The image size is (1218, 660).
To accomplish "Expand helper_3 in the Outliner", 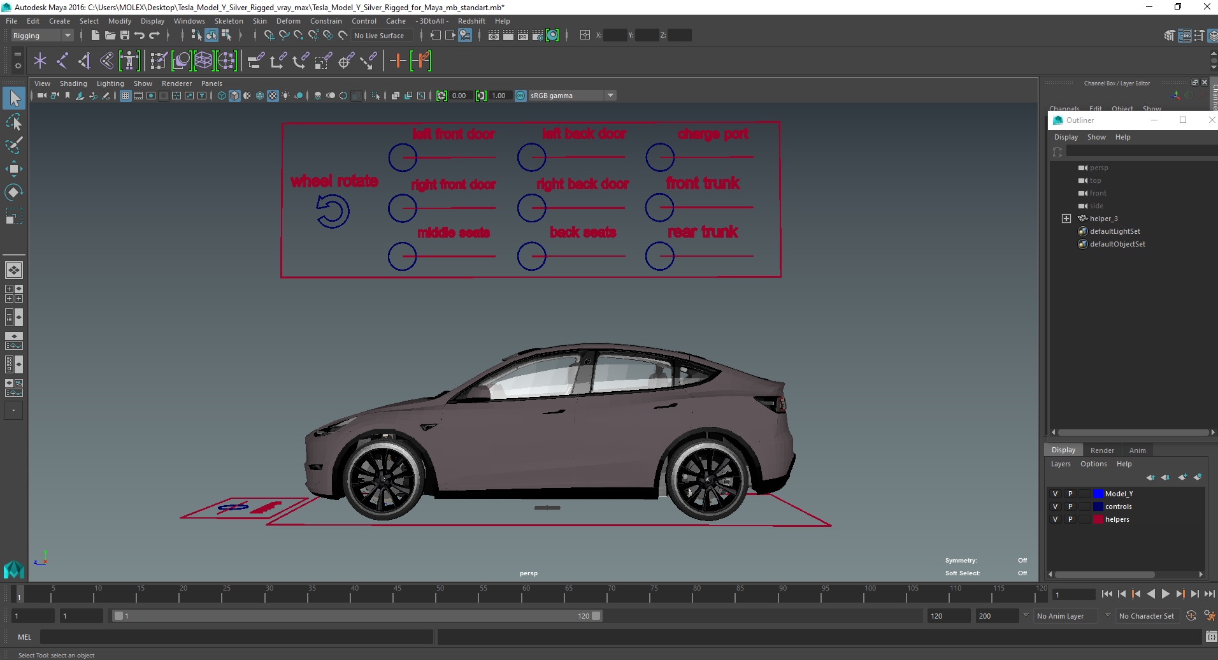I will point(1066,219).
